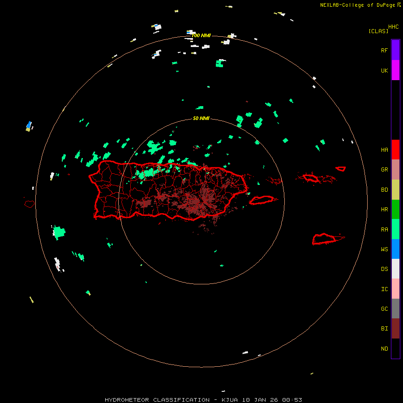Click the BI brown legend swatch
This screenshot has height=403, width=403.
(395, 329)
